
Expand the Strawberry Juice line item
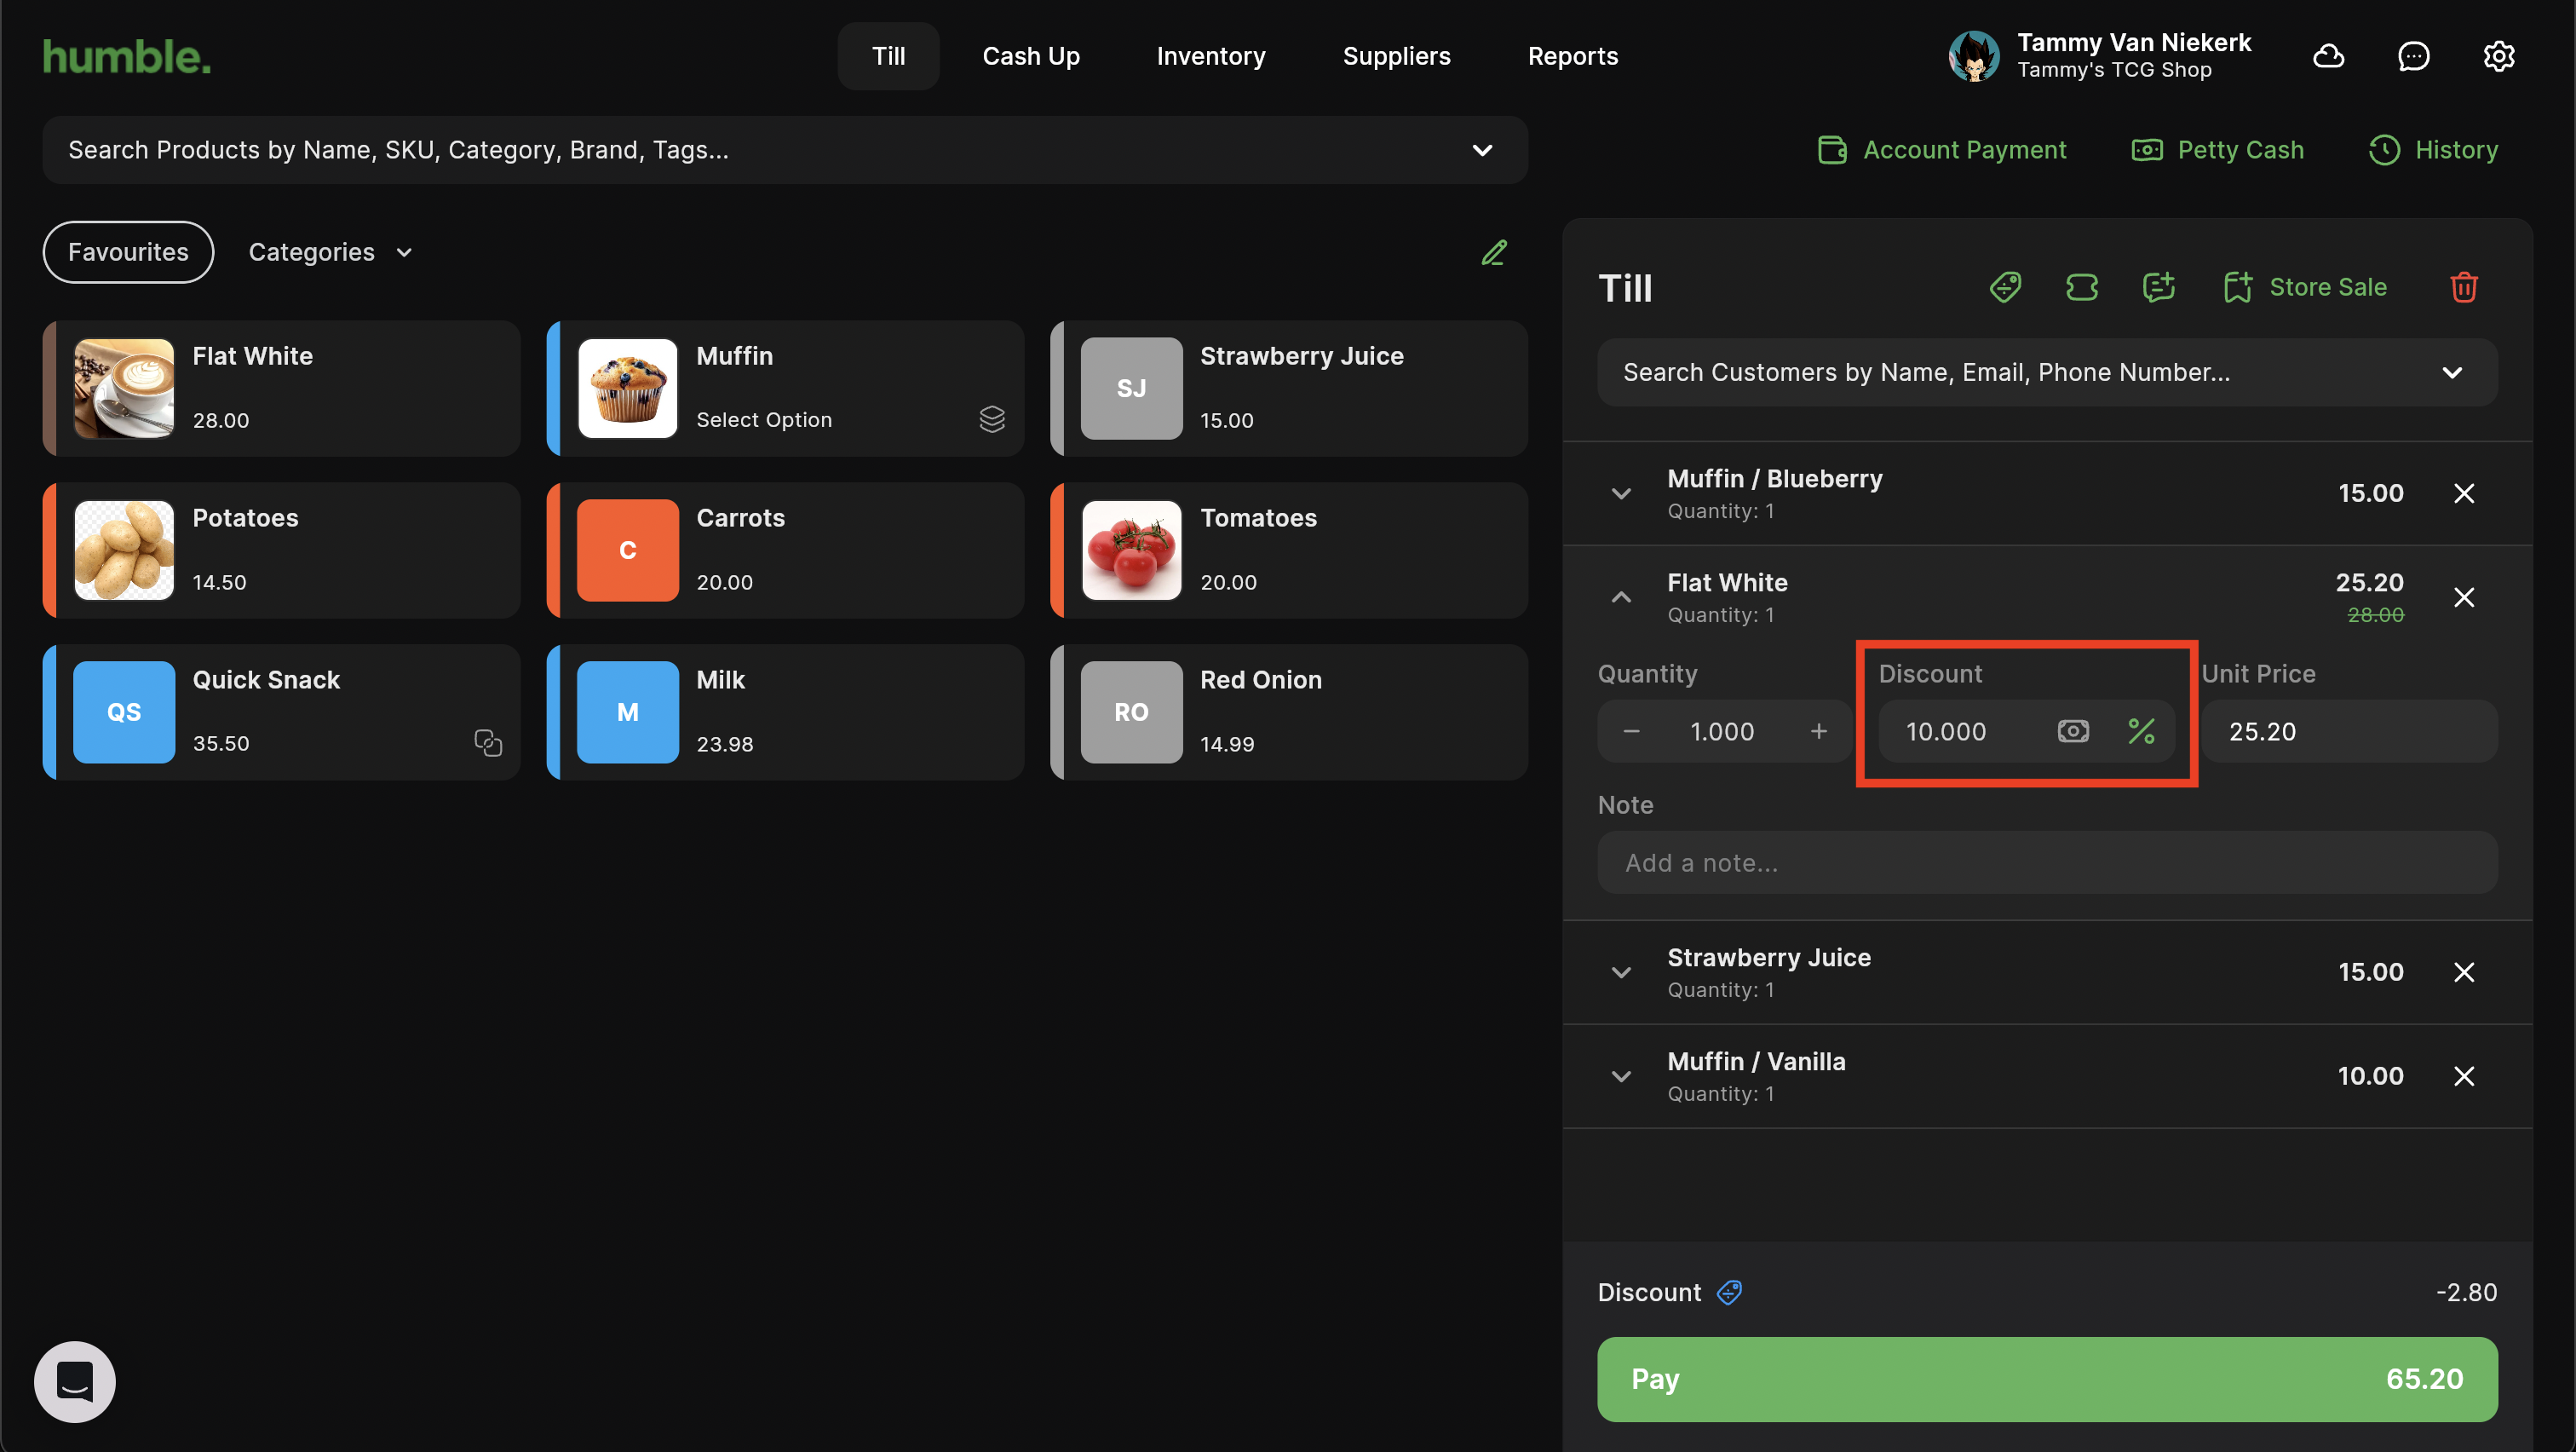click(1621, 972)
